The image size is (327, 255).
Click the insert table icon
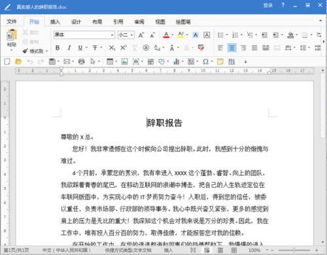click(x=110, y=61)
